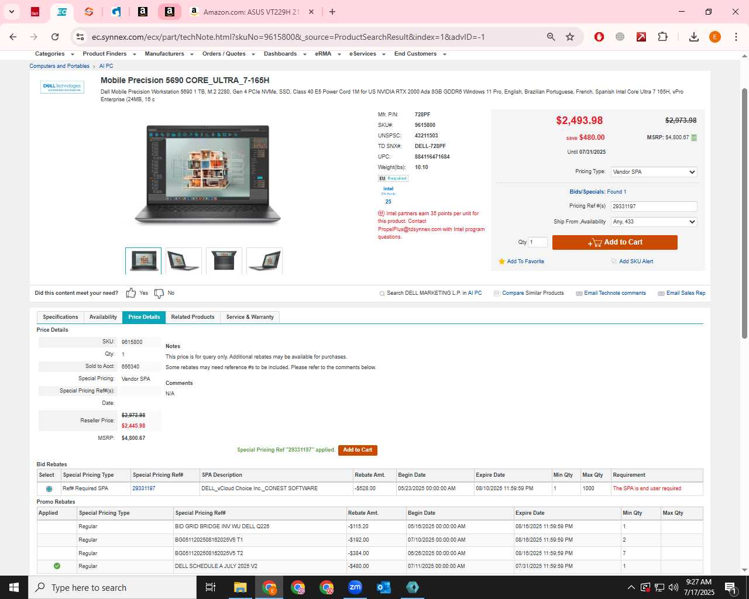Open the profile avatar E
This screenshot has width=749, height=599.
(x=714, y=37)
